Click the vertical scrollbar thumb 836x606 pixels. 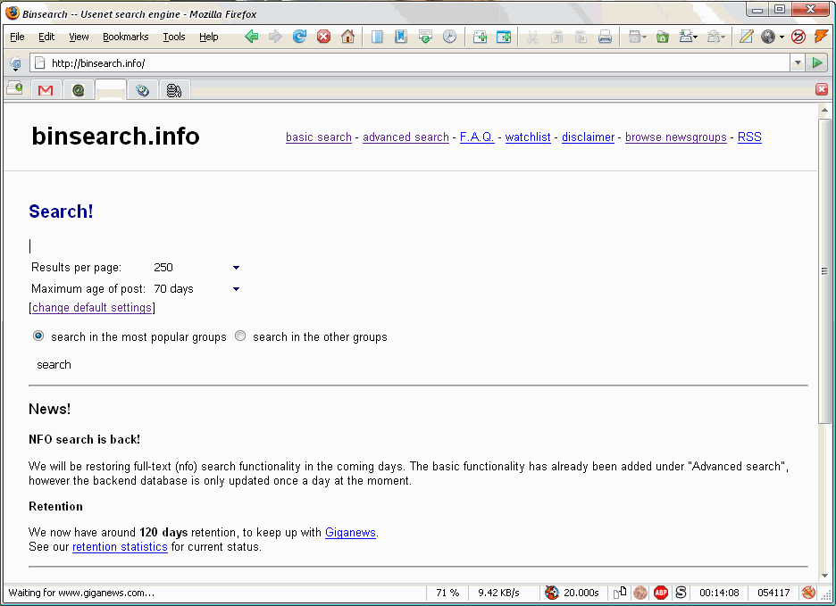pos(824,272)
